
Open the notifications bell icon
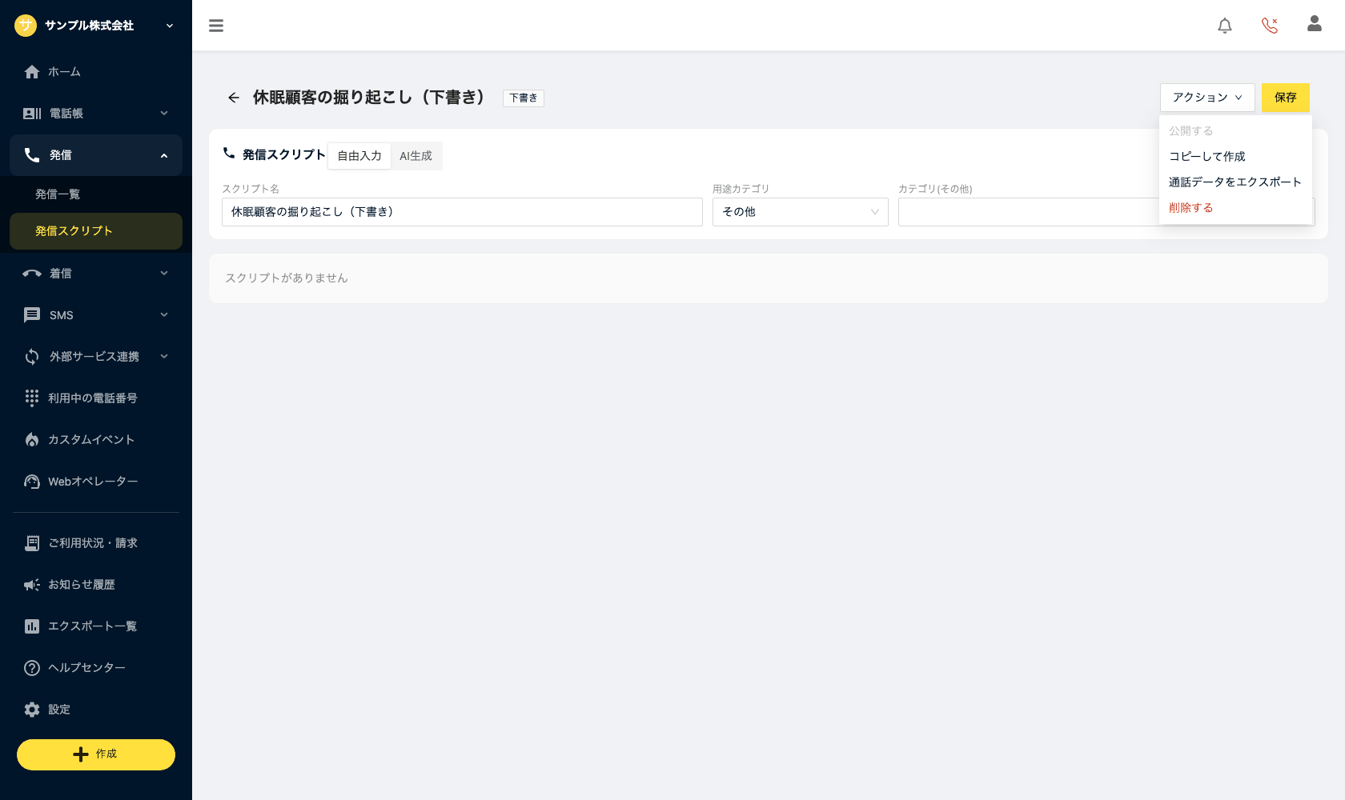tap(1225, 26)
